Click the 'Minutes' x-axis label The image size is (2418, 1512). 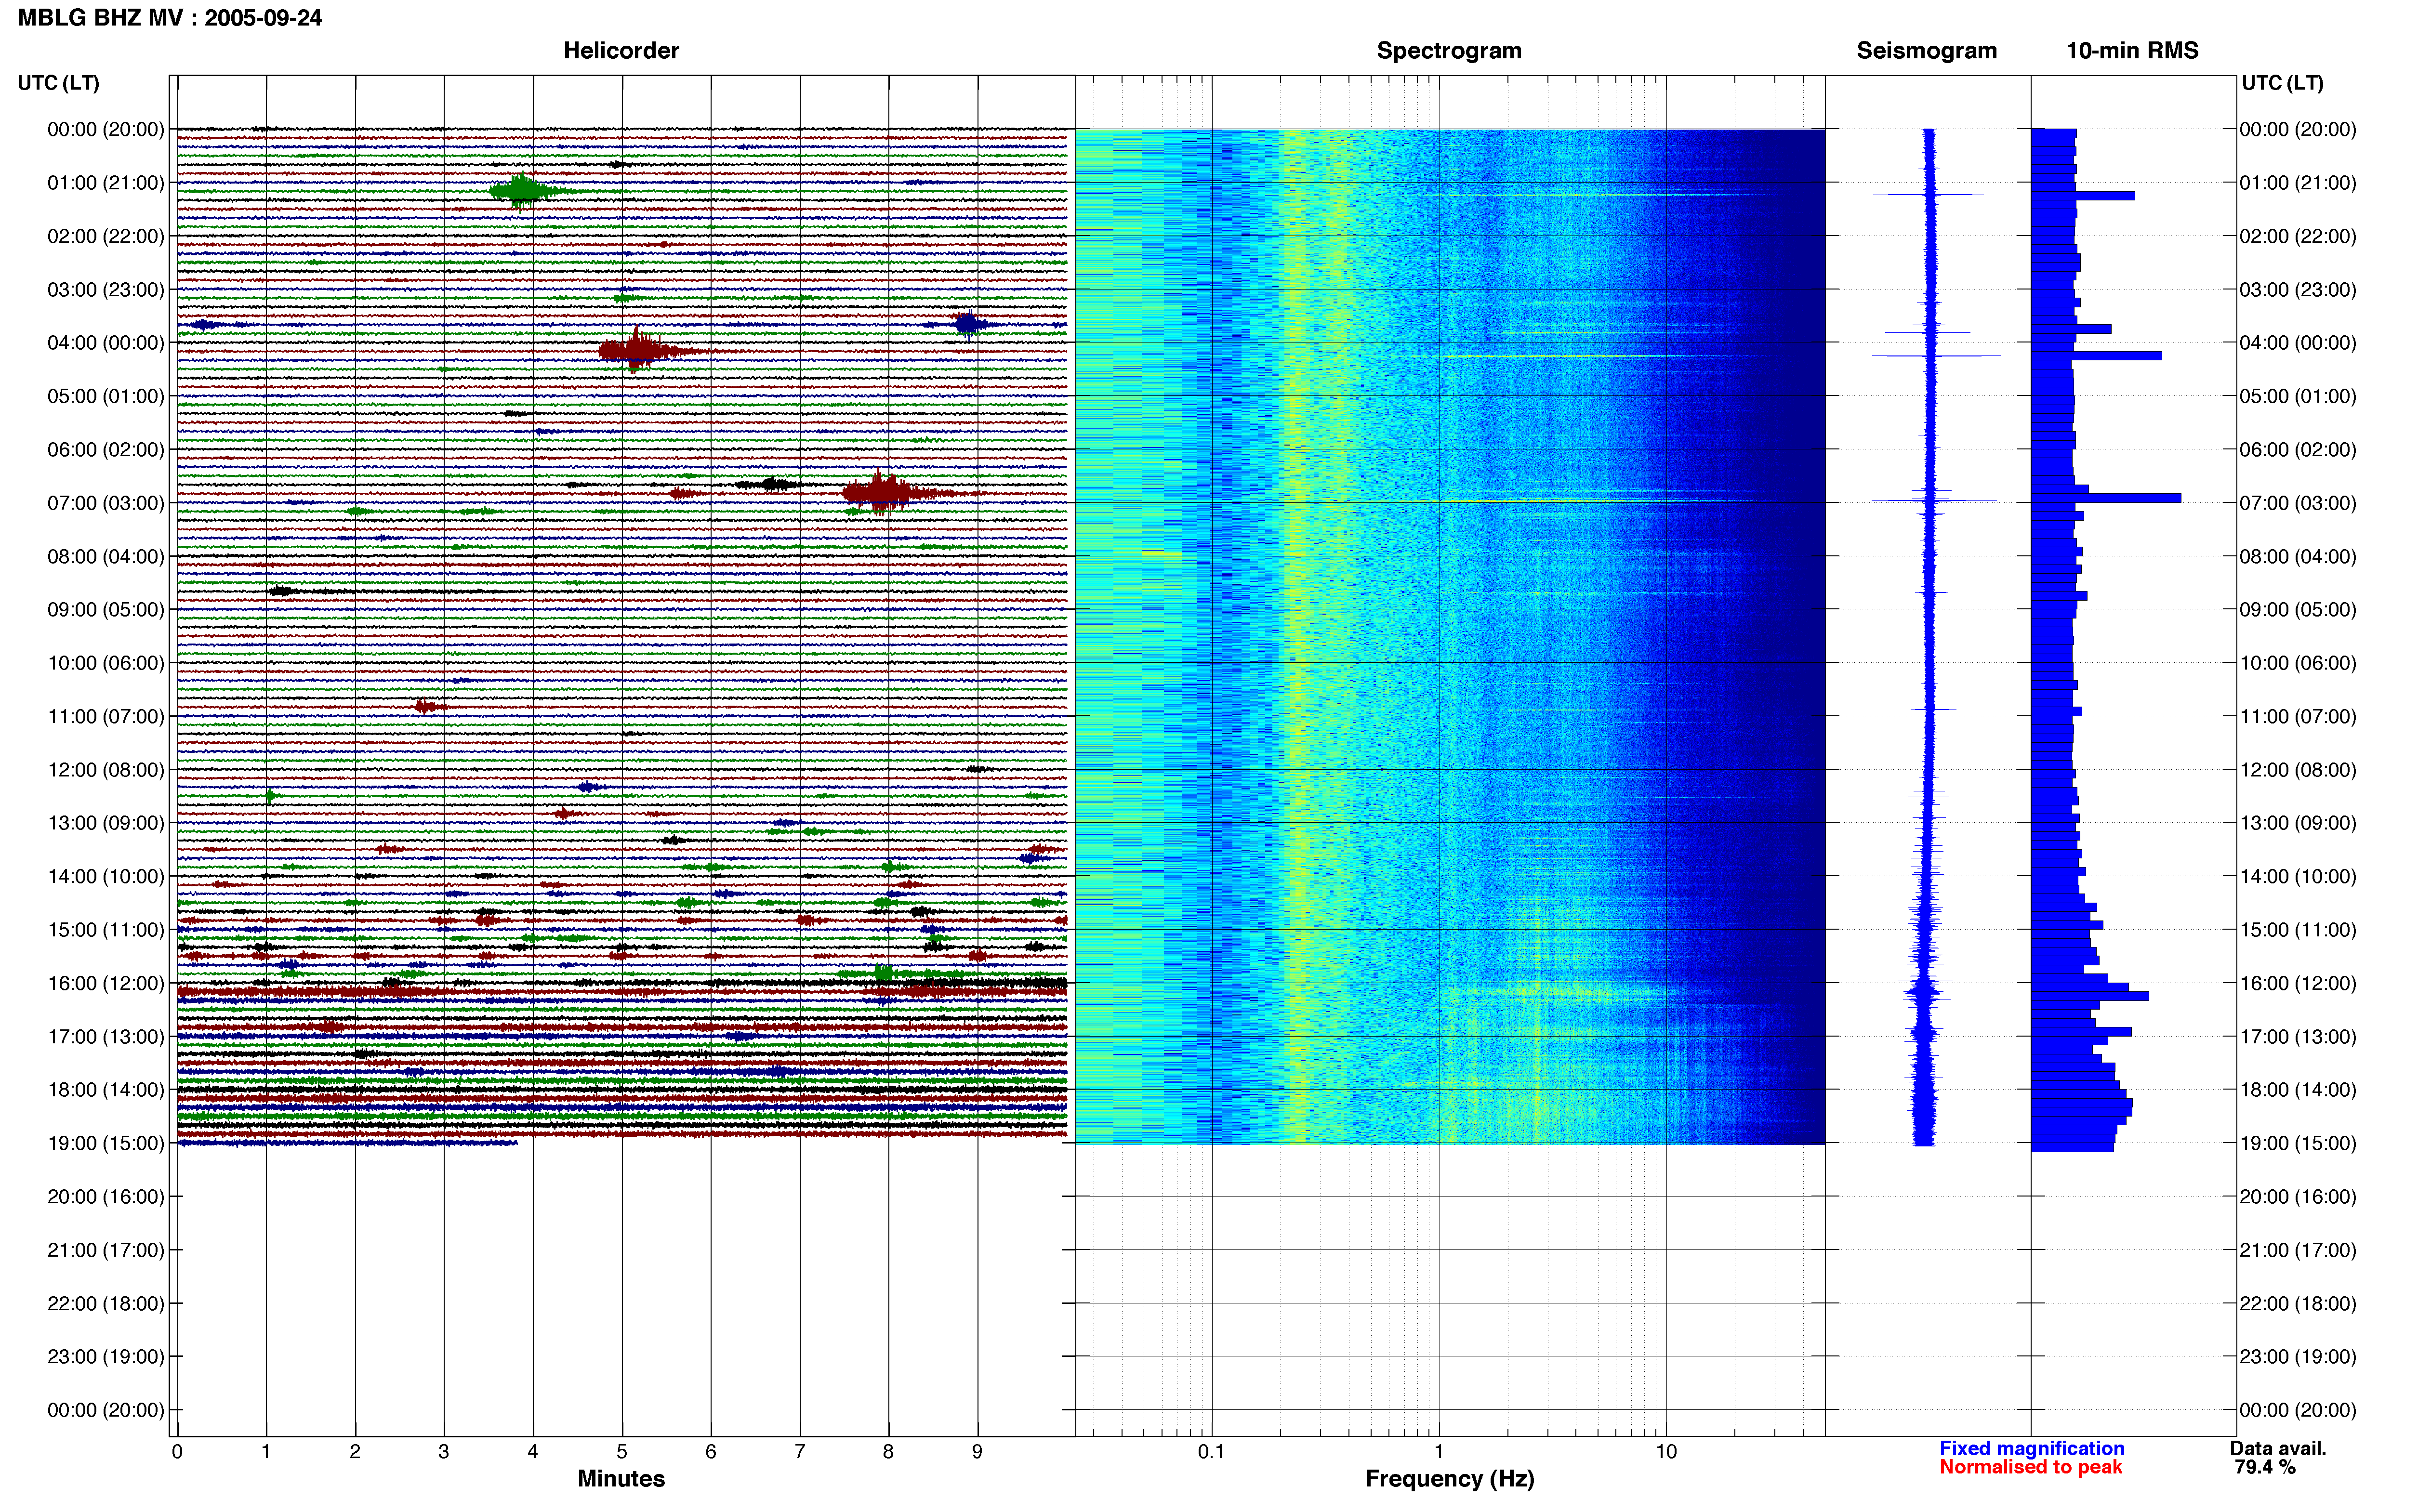point(621,1479)
